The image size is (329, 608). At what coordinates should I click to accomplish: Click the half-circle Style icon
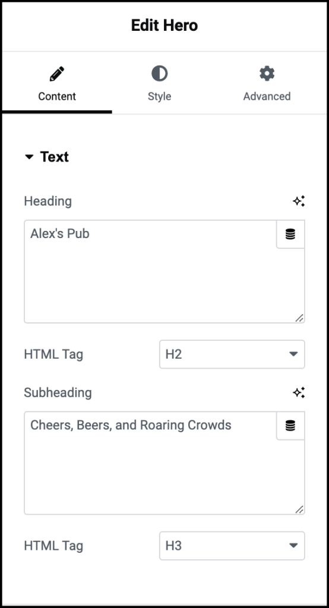[x=160, y=73]
